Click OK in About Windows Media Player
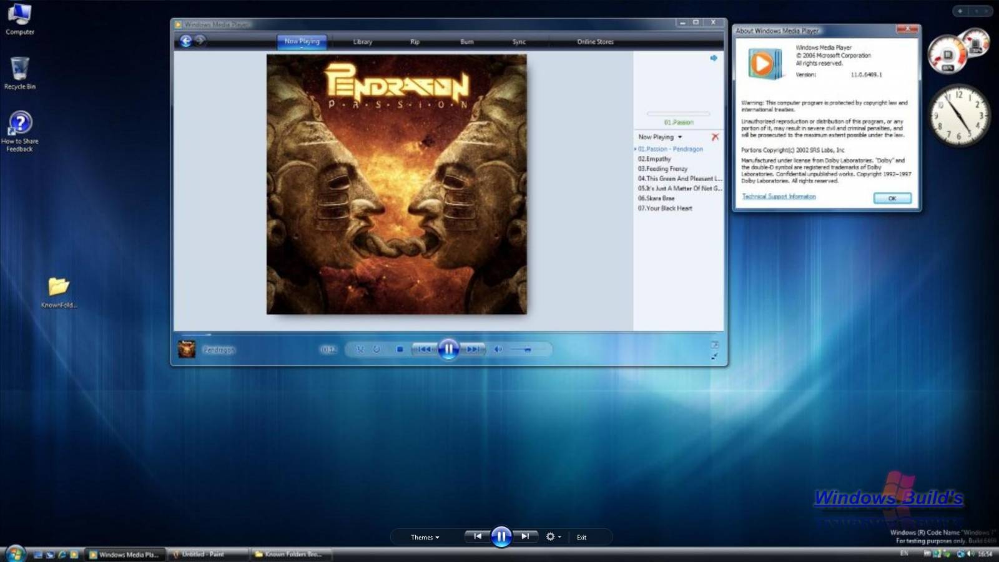The image size is (999, 562). click(x=892, y=198)
